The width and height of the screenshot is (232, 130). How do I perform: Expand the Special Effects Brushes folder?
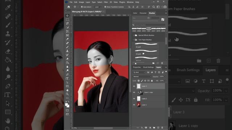coord(133,35)
